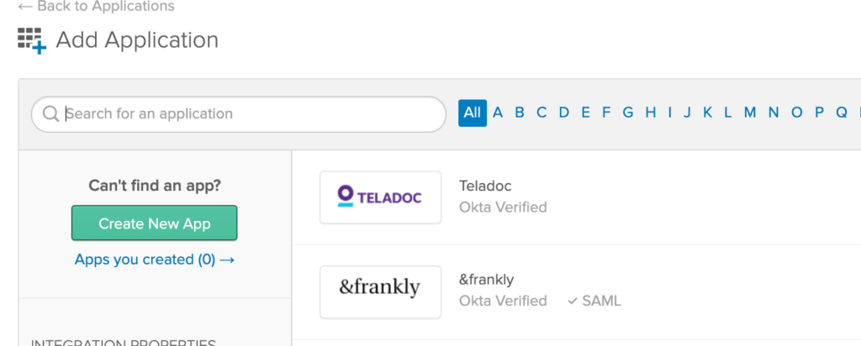The image size is (861, 346).
Task: Open the &frankly application name
Action: pyautogui.click(x=487, y=280)
